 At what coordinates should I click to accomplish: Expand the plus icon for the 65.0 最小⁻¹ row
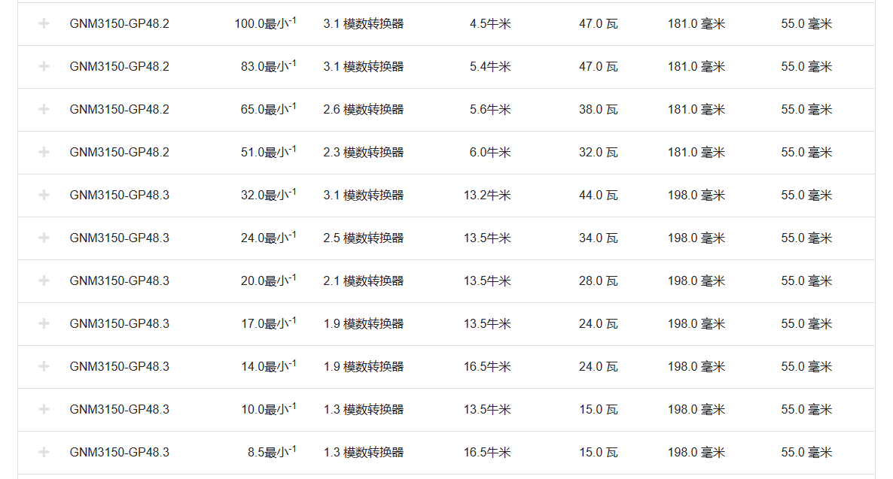(44, 109)
